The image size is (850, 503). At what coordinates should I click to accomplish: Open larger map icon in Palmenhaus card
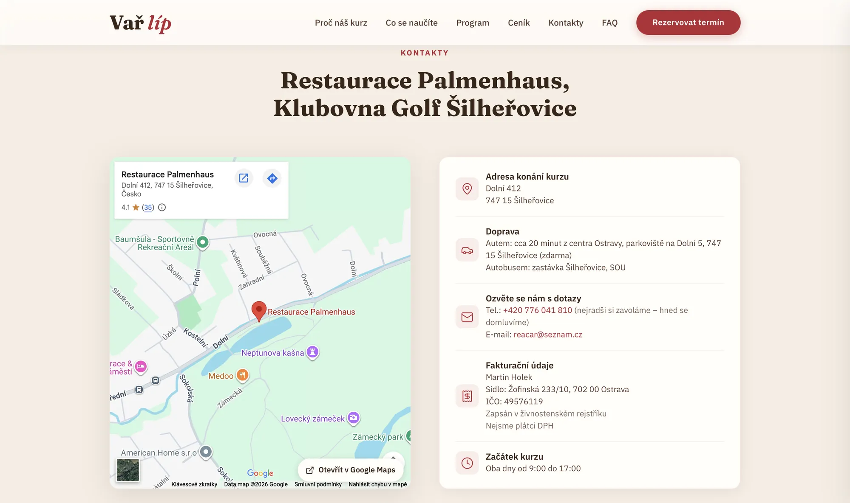[244, 178]
